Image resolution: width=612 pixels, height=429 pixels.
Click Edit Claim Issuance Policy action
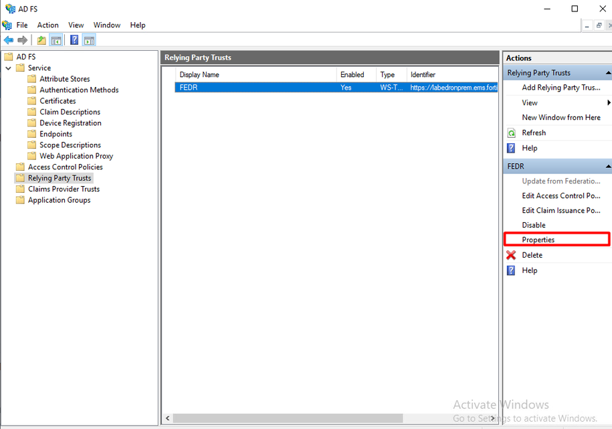coord(561,211)
